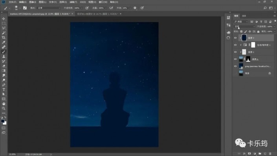Open the layer blend mode dropdown
This screenshot has height=156, width=277.
[245, 26]
